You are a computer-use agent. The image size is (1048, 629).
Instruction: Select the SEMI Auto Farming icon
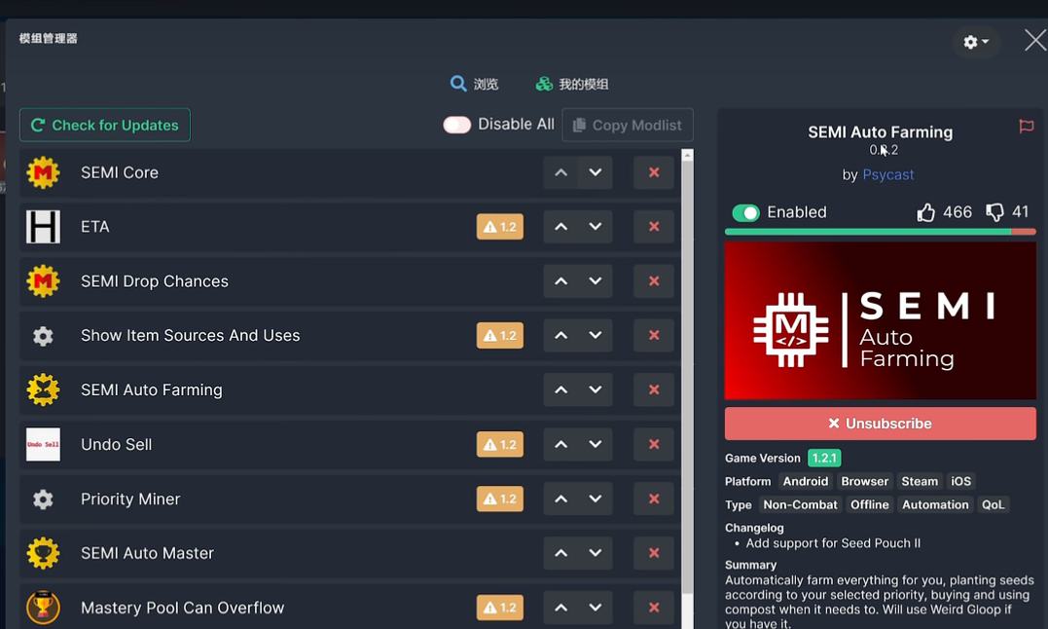click(43, 389)
